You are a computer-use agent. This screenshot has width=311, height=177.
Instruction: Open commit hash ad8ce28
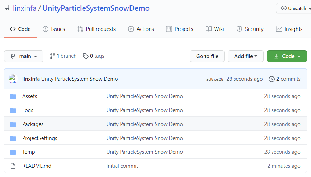pyautogui.click(x=215, y=79)
